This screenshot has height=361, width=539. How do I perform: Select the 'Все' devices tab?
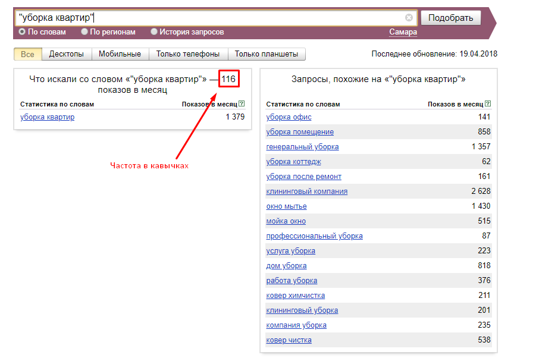[28, 54]
